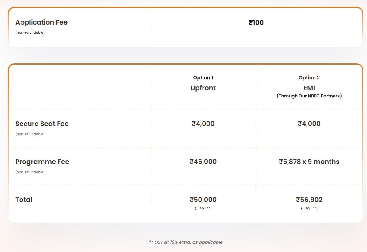Click the ₹5,878 x 9 months text
Screen dimensions: 367x252
[309, 162]
